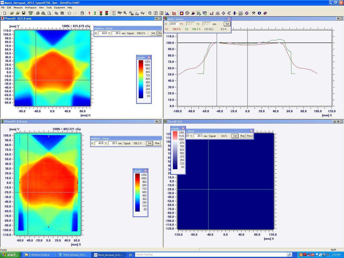Click the Zoom All magnifier icon
Screen dimensions: 344x258
pyautogui.click(x=131, y=13)
